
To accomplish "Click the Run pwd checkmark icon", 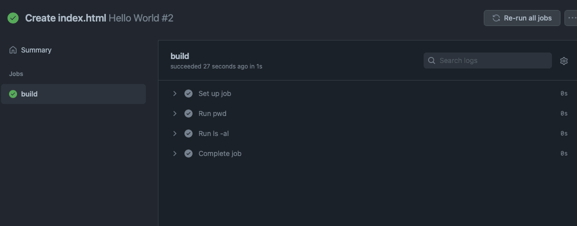I will (188, 113).
